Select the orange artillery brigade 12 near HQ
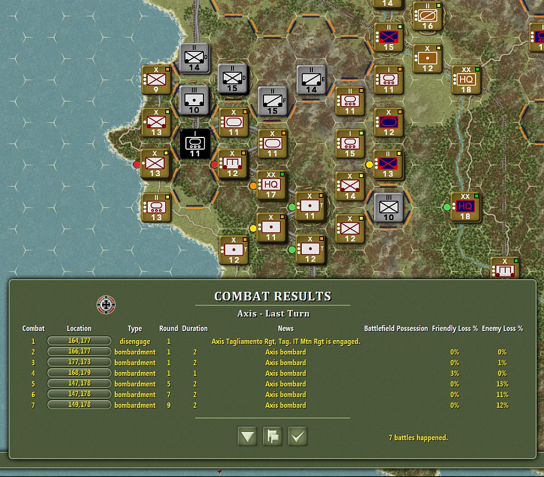 (x=428, y=58)
